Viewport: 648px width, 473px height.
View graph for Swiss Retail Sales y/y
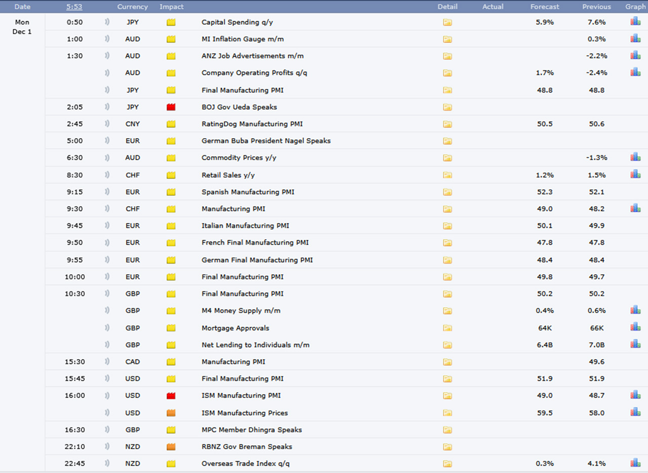[x=635, y=175]
